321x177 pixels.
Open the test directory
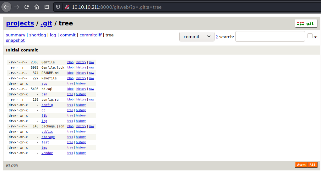click(x=45, y=142)
